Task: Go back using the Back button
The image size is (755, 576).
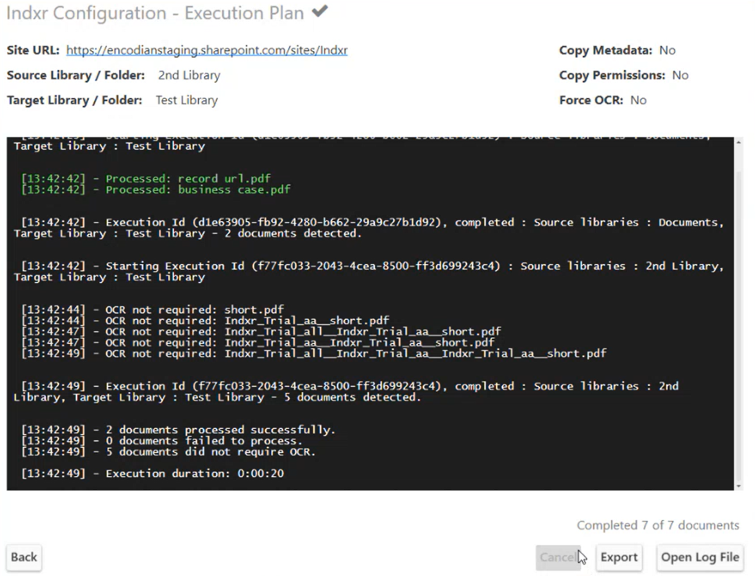Action: [x=24, y=557]
